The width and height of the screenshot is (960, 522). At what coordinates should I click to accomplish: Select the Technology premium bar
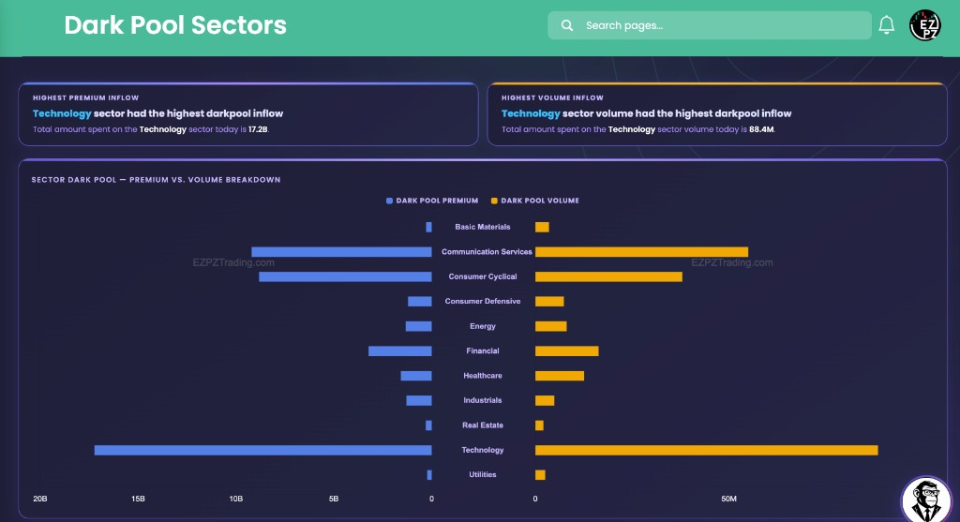pos(263,451)
